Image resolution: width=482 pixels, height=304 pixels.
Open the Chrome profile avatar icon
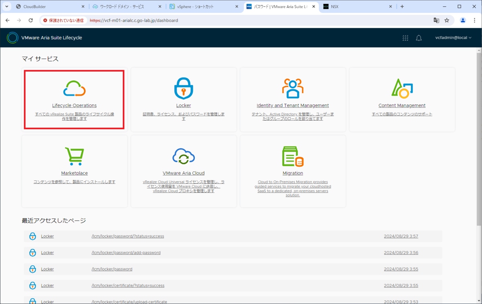463,20
